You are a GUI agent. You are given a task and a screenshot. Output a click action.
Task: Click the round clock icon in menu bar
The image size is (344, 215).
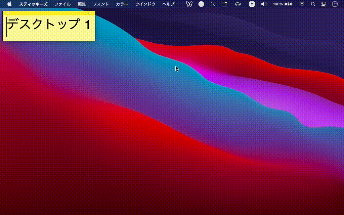pyautogui.click(x=335, y=4)
